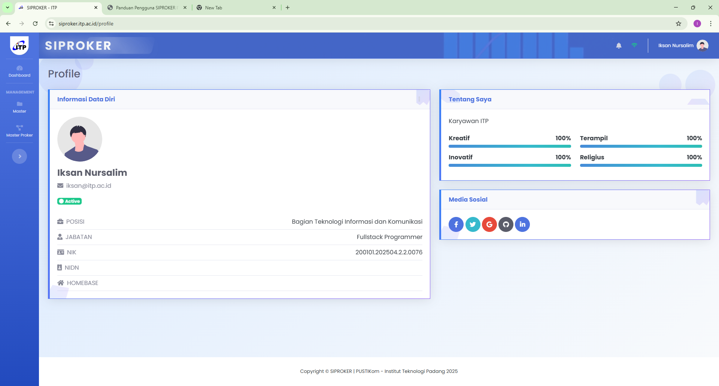Click the LinkedIn social media icon
The width and height of the screenshot is (719, 386).
(522, 224)
